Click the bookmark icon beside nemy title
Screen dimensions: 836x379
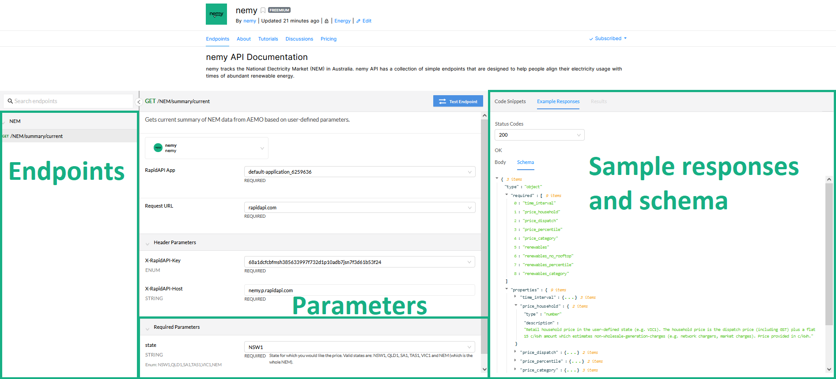(263, 11)
